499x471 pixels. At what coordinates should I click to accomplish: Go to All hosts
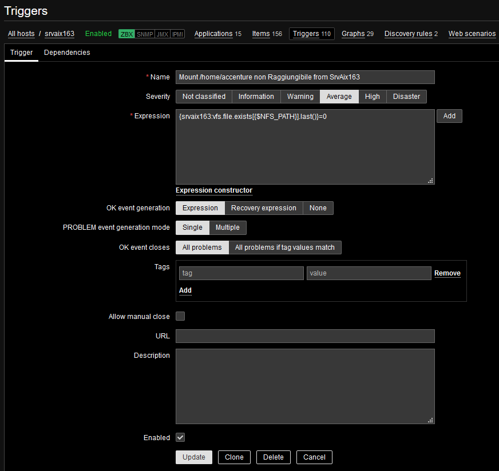pyautogui.click(x=21, y=34)
